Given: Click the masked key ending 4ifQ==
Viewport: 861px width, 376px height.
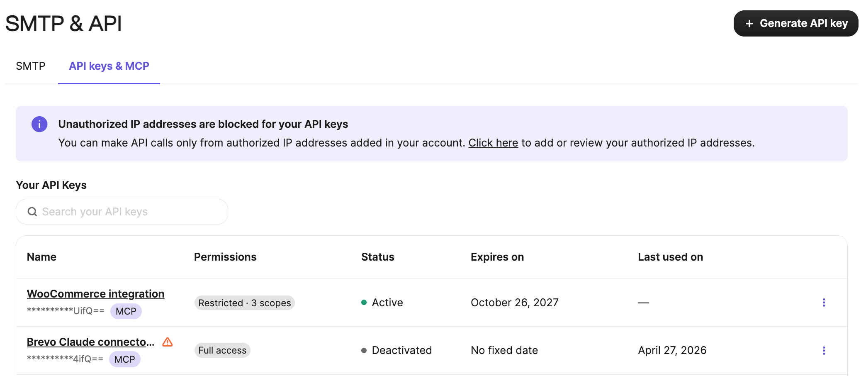Looking at the screenshot, I should [65, 359].
